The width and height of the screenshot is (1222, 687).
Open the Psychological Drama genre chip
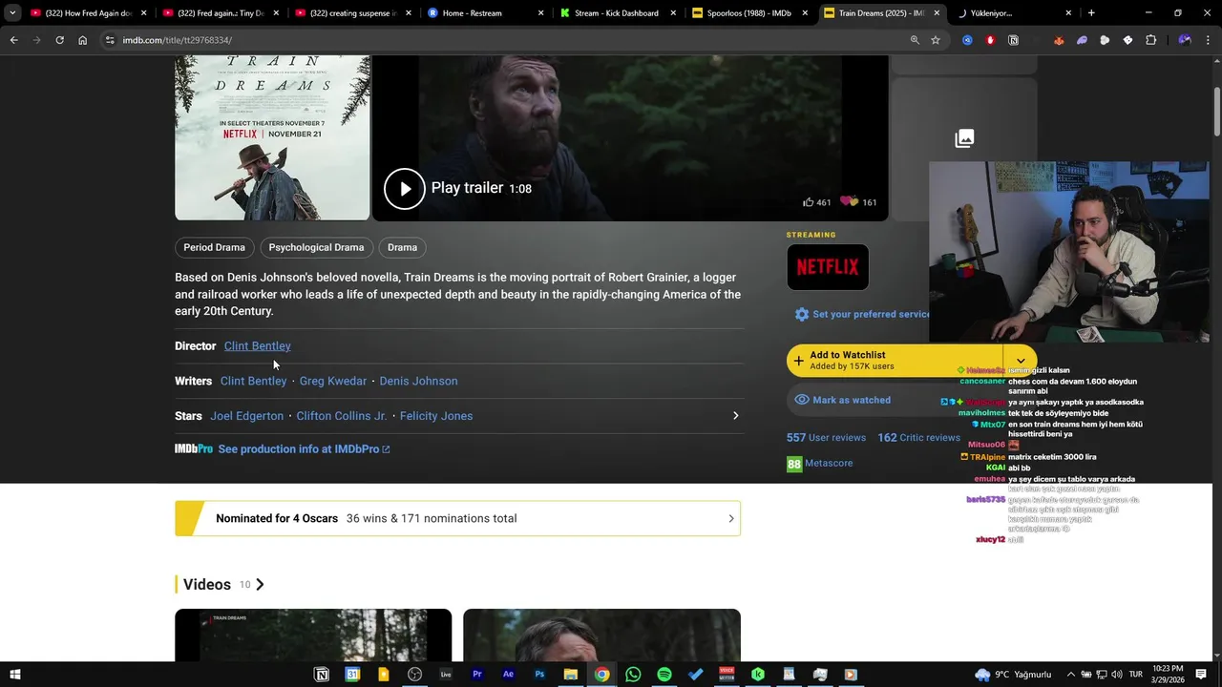316,247
